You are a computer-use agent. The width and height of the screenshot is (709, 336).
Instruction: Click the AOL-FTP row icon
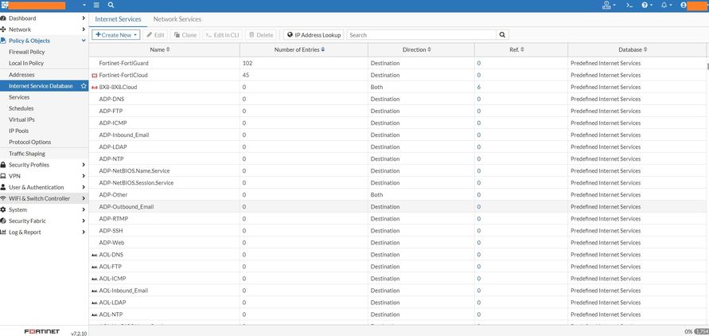[95, 267]
